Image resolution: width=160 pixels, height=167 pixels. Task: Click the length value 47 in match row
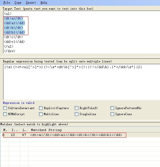click(x=24, y=135)
